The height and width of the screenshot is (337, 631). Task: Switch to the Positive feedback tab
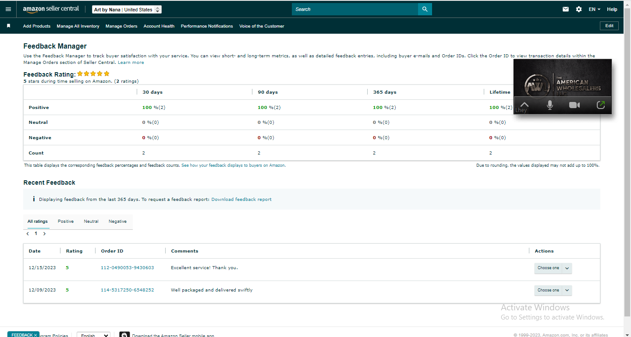(x=66, y=221)
